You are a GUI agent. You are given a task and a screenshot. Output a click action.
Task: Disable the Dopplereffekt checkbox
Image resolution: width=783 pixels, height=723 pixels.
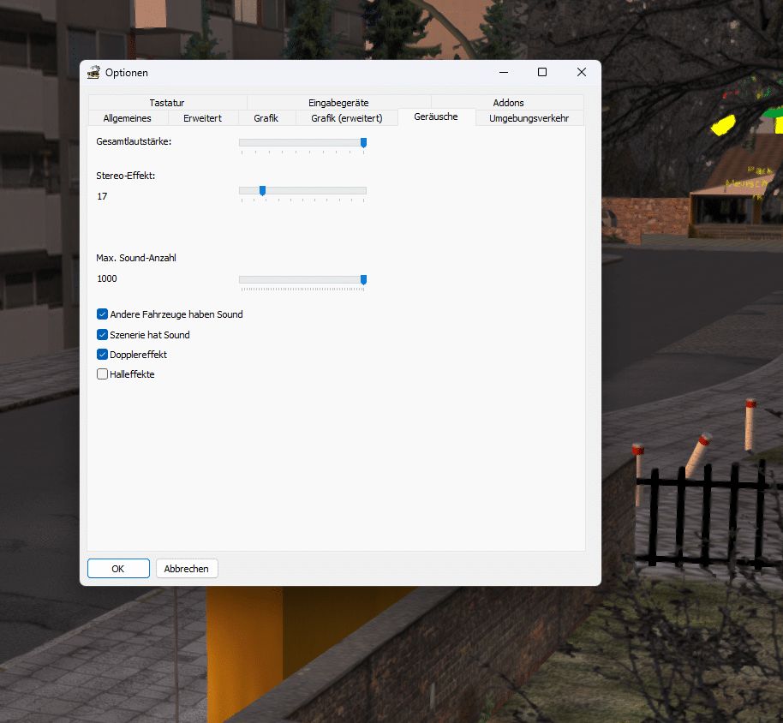[103, 355]
